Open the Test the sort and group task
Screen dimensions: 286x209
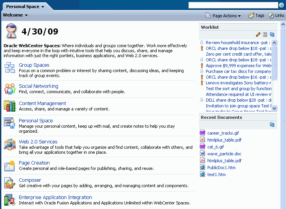[238, 89]
